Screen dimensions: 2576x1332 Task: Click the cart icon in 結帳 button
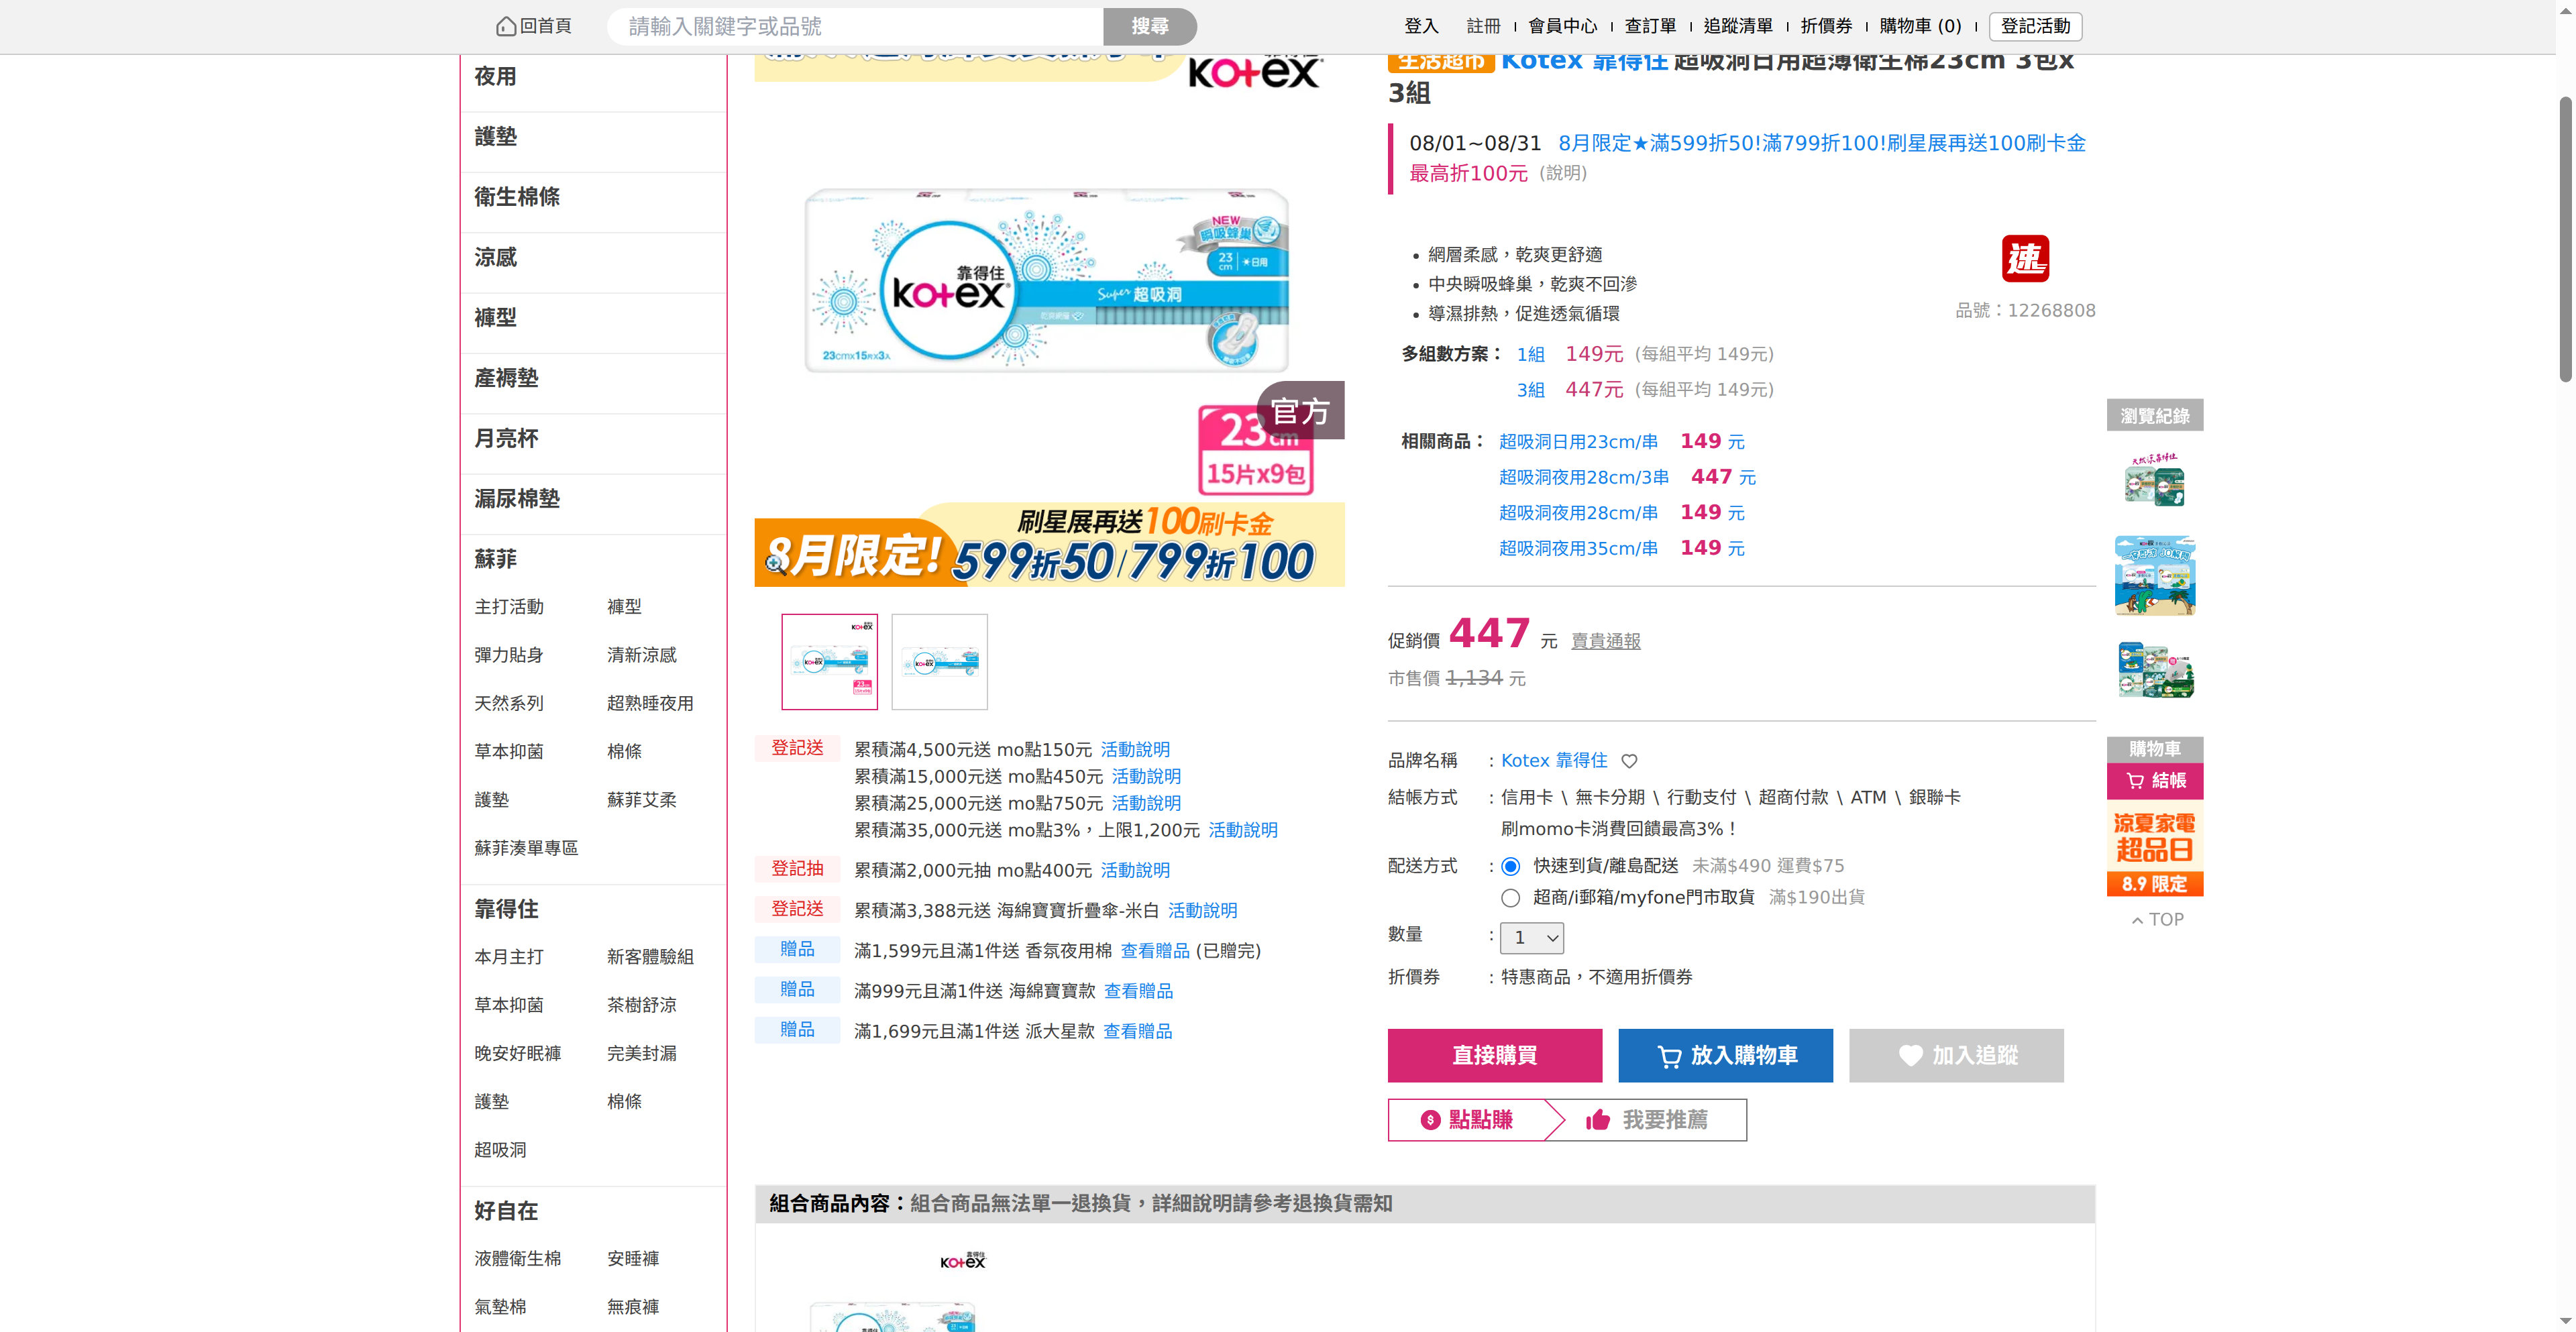click(x=2135, y=781)
